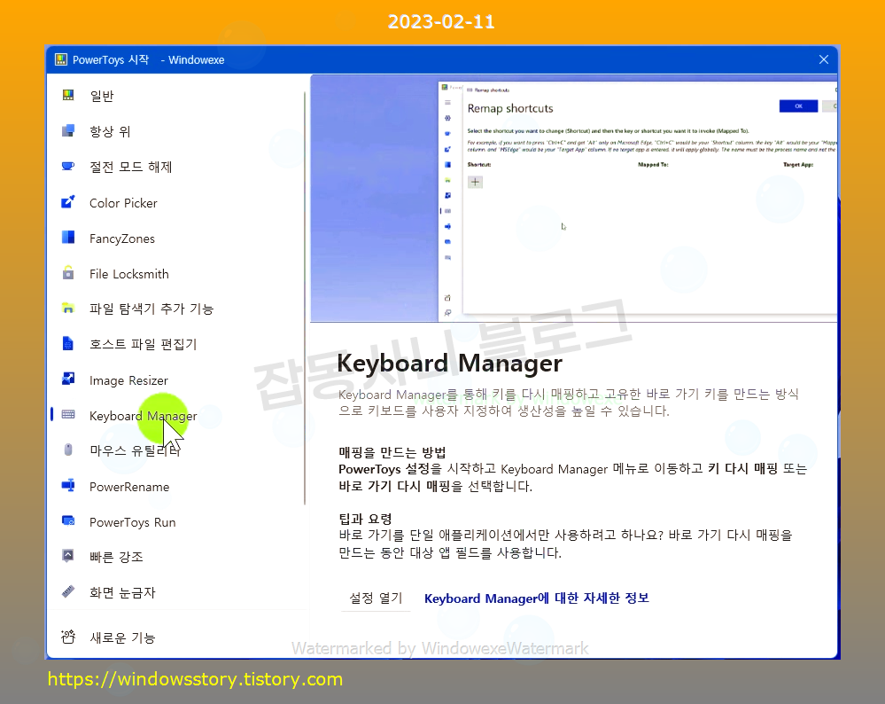Click the sidebar vertical scrollbar
885x704 pixels.
(x=305, y=298)
